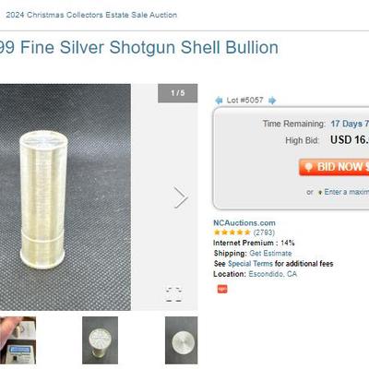Go to next lot with right arrow
Image resolution: width=369 pixels, height=369 pixels.
272,101
